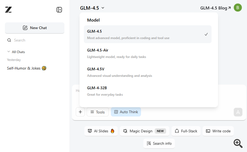
Task: Click the Z logo icon
Action: [9, 10]
